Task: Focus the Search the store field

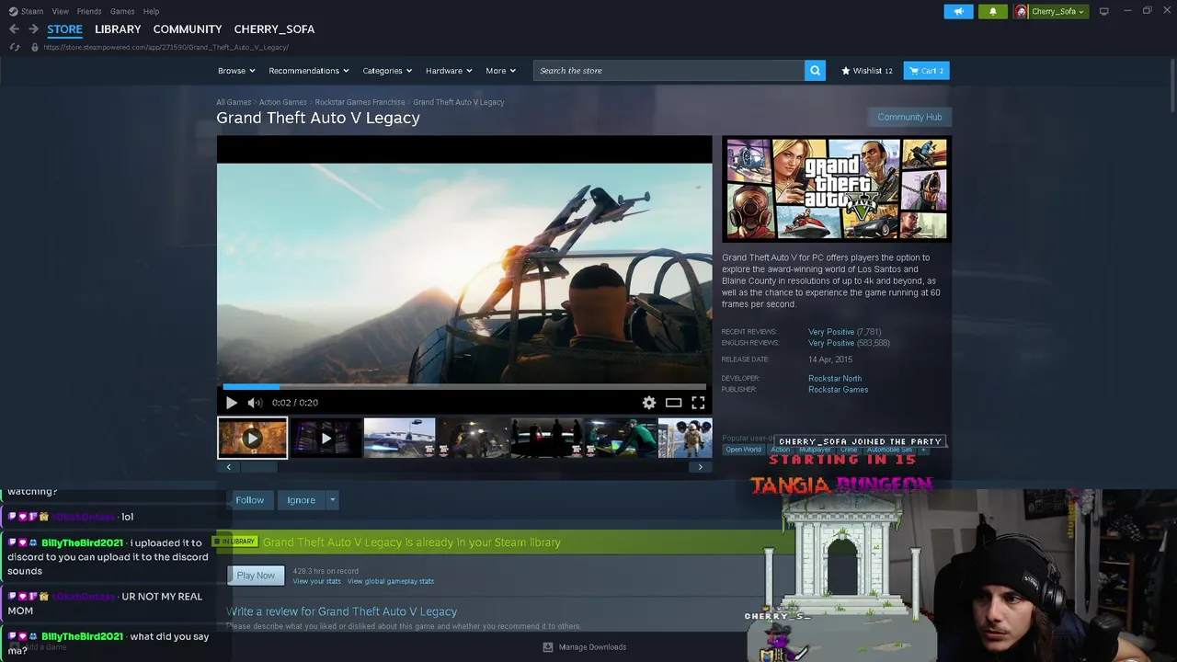Action: coord(669,71)
